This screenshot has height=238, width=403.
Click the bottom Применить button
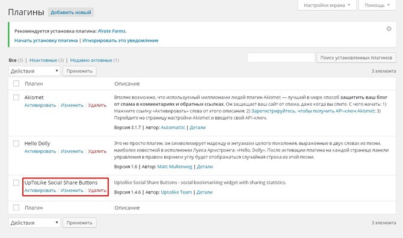pos(79,222)
